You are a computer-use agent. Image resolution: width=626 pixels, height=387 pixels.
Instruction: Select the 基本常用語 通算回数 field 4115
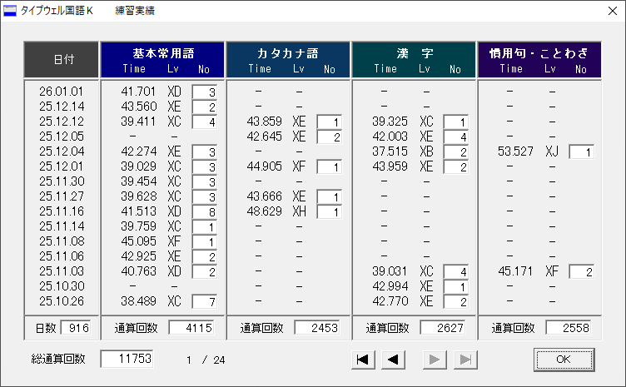pyautogui.click(x=191, y=328)
